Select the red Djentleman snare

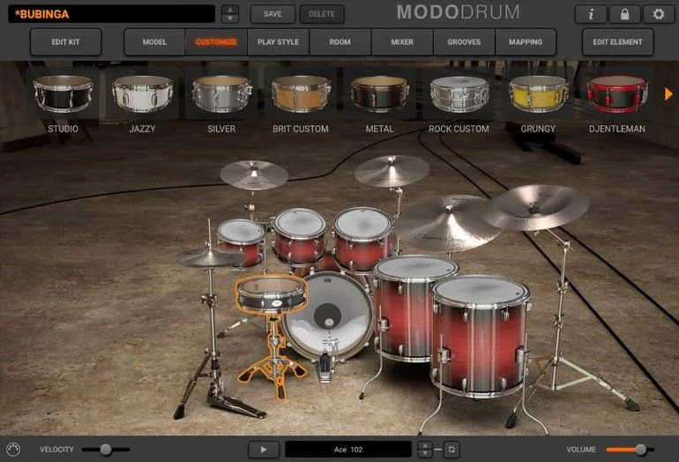click(617, 94)
